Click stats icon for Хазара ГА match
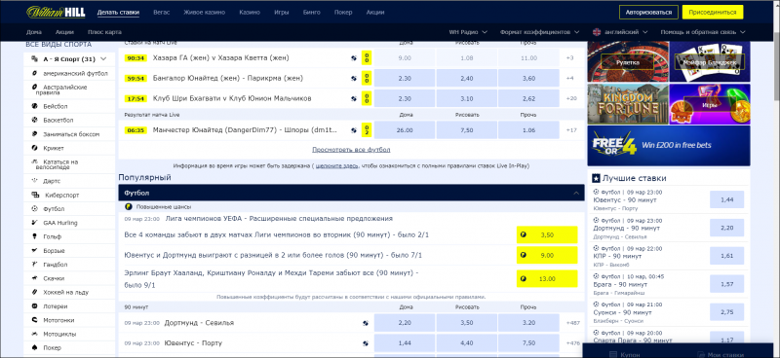This screenshot has height=358, width=780. [354, 58]
